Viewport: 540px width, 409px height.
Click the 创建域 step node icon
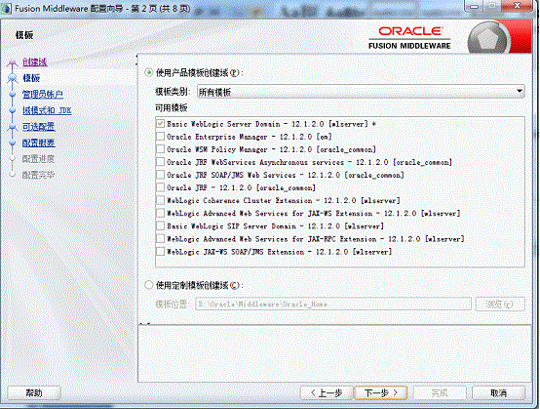(x=13, y=62)
